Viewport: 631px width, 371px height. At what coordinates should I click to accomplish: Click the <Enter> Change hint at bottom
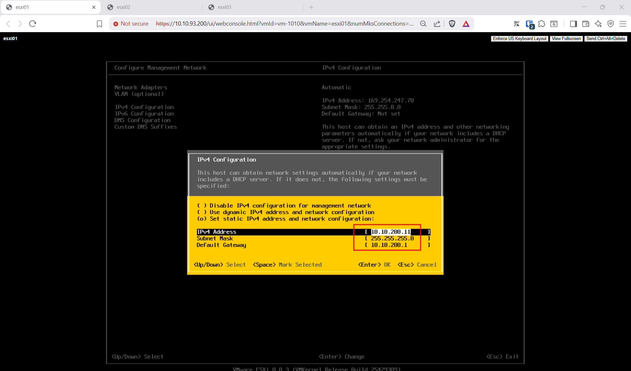click(341, 357)
